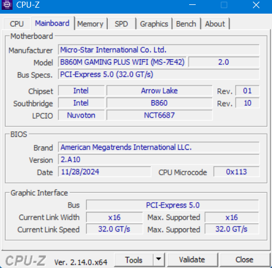The height and width of the screenshot is (268, 272).
Task: Click the Mainboard tab
Action: pos(52,23)
